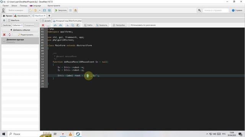Click the redo icon in editor toolbar
The height and width of the screenshot is (137, 245).
click(x=60, y=25)
